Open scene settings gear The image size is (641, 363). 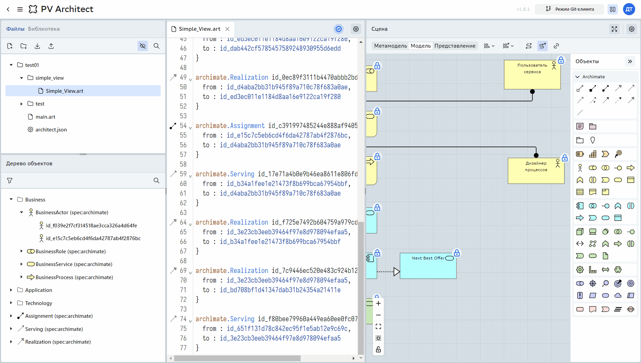(632, 29)
